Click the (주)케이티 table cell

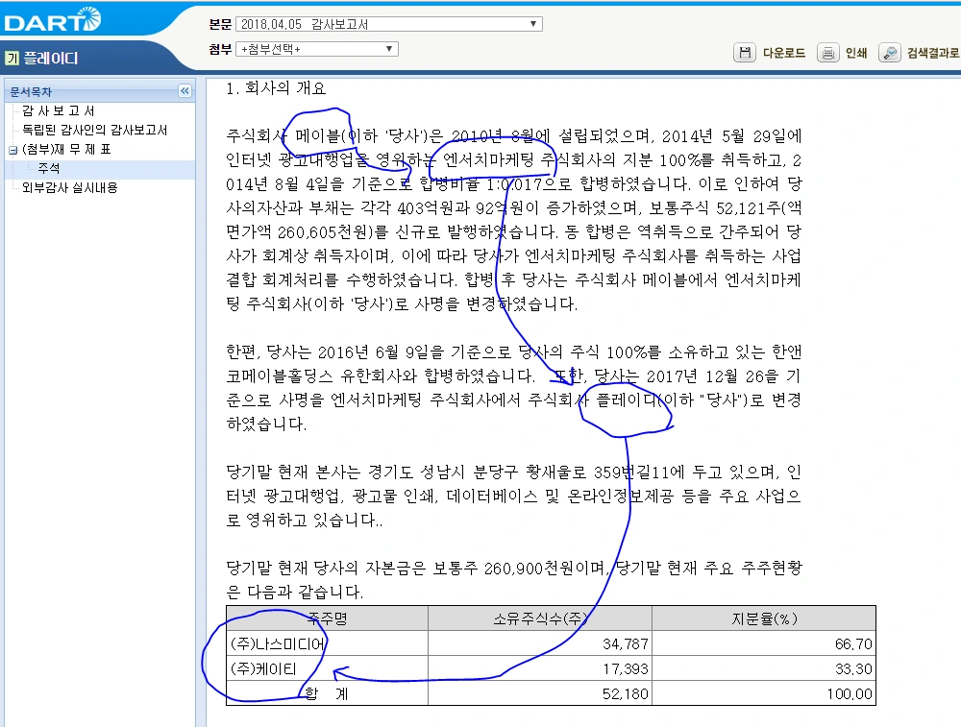[328, 668]
